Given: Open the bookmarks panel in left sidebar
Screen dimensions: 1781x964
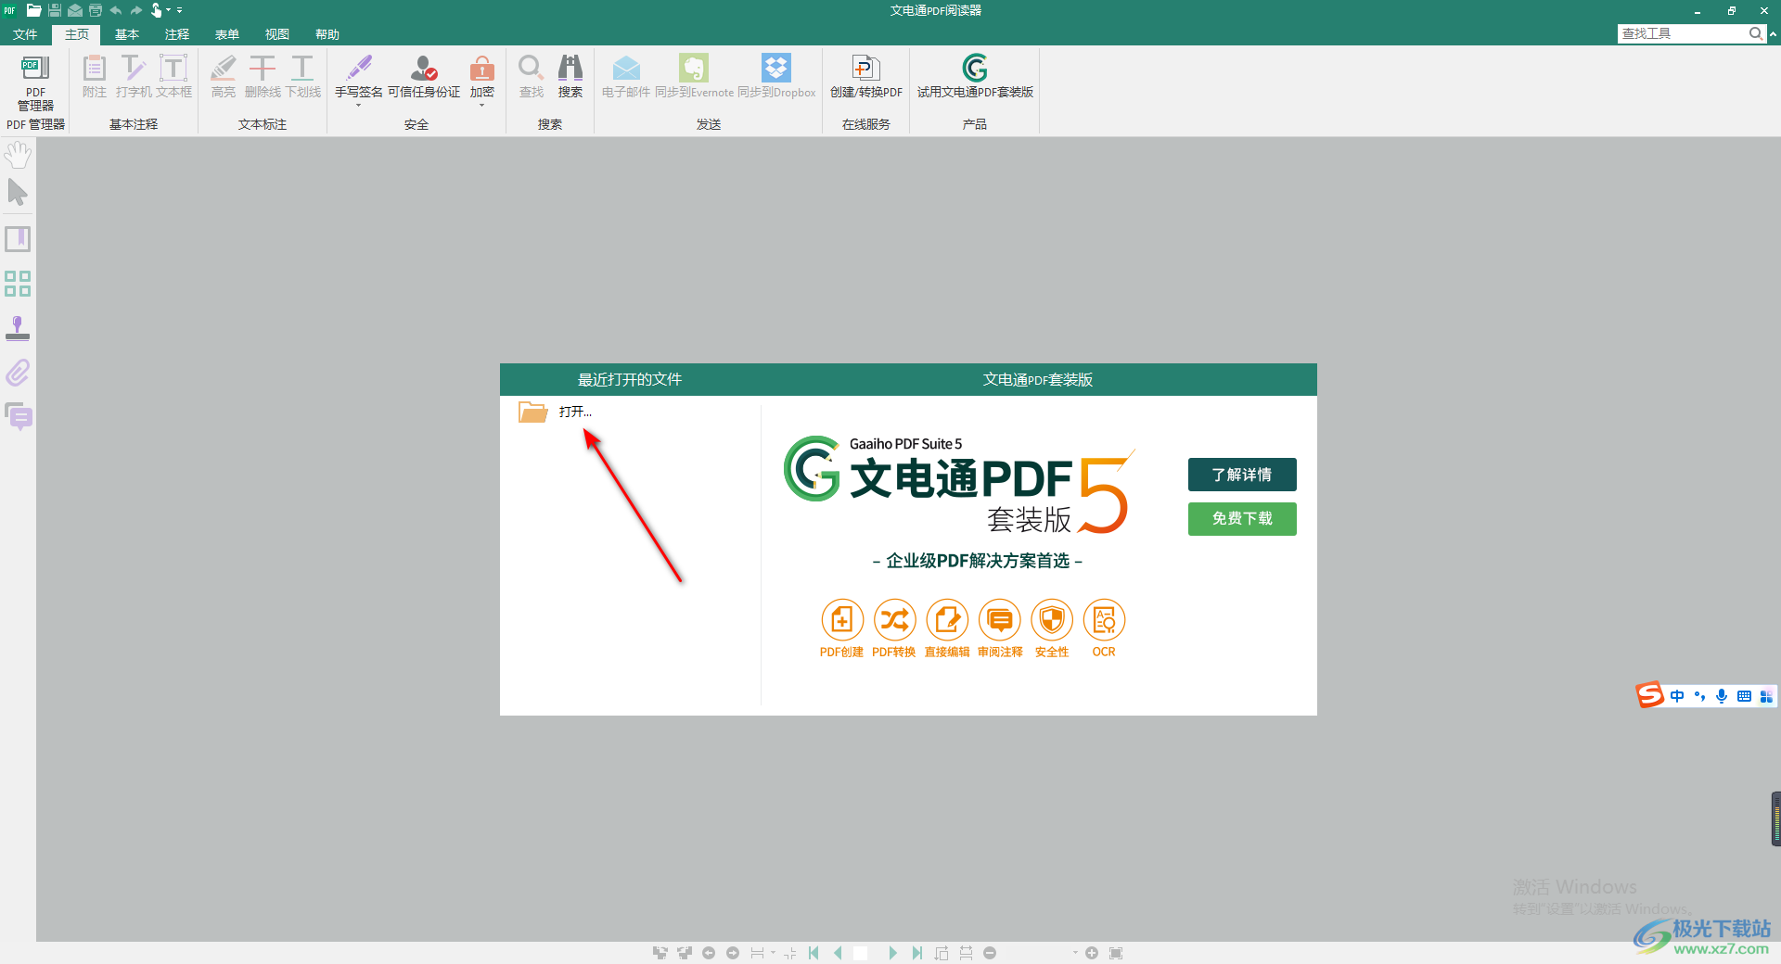Looking at the screenshot, I should (18, 239).
